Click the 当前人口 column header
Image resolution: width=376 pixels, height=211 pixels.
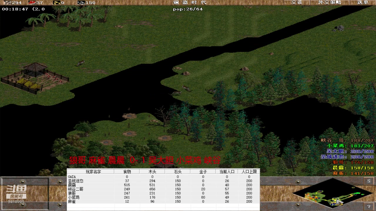click(x=227, y=172)
